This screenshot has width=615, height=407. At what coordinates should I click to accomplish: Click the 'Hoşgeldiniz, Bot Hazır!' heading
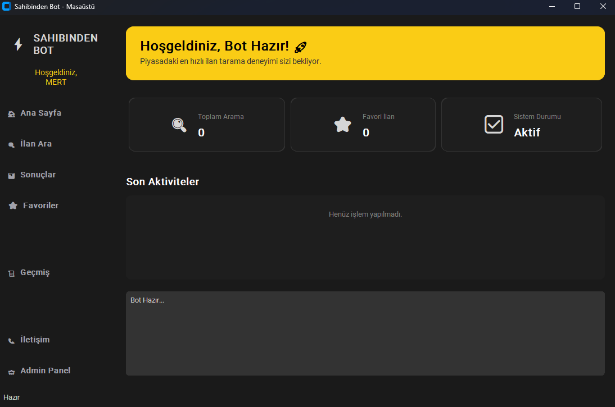pyautogui.click(x=215, y=46)
